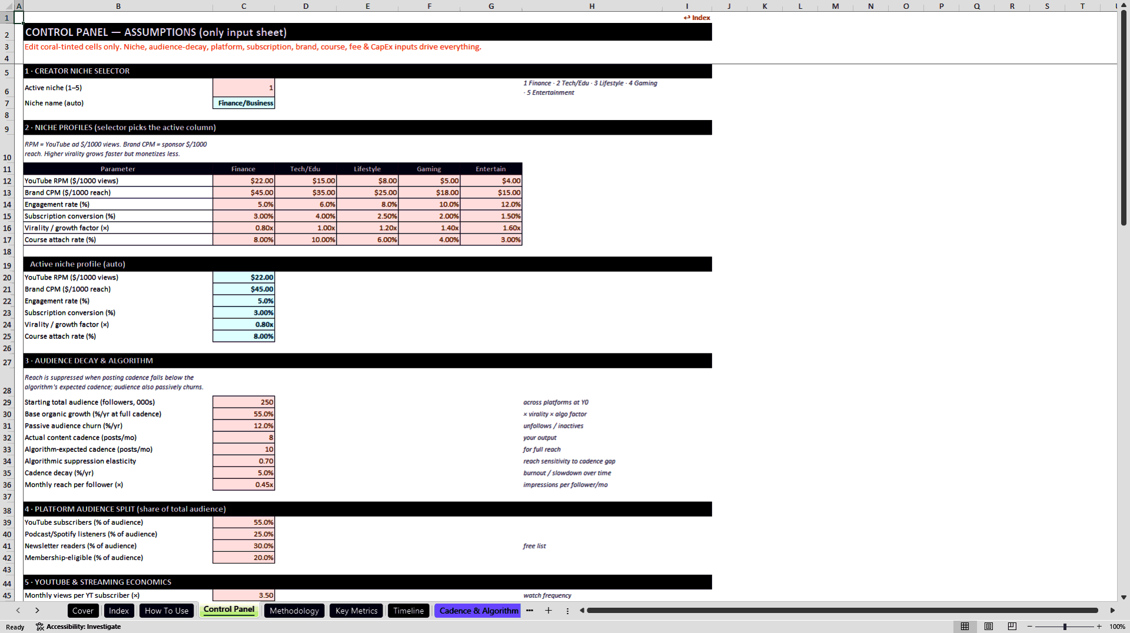
Task: Select Monthly views per YT subscriber 3.50
Action: 244,595
